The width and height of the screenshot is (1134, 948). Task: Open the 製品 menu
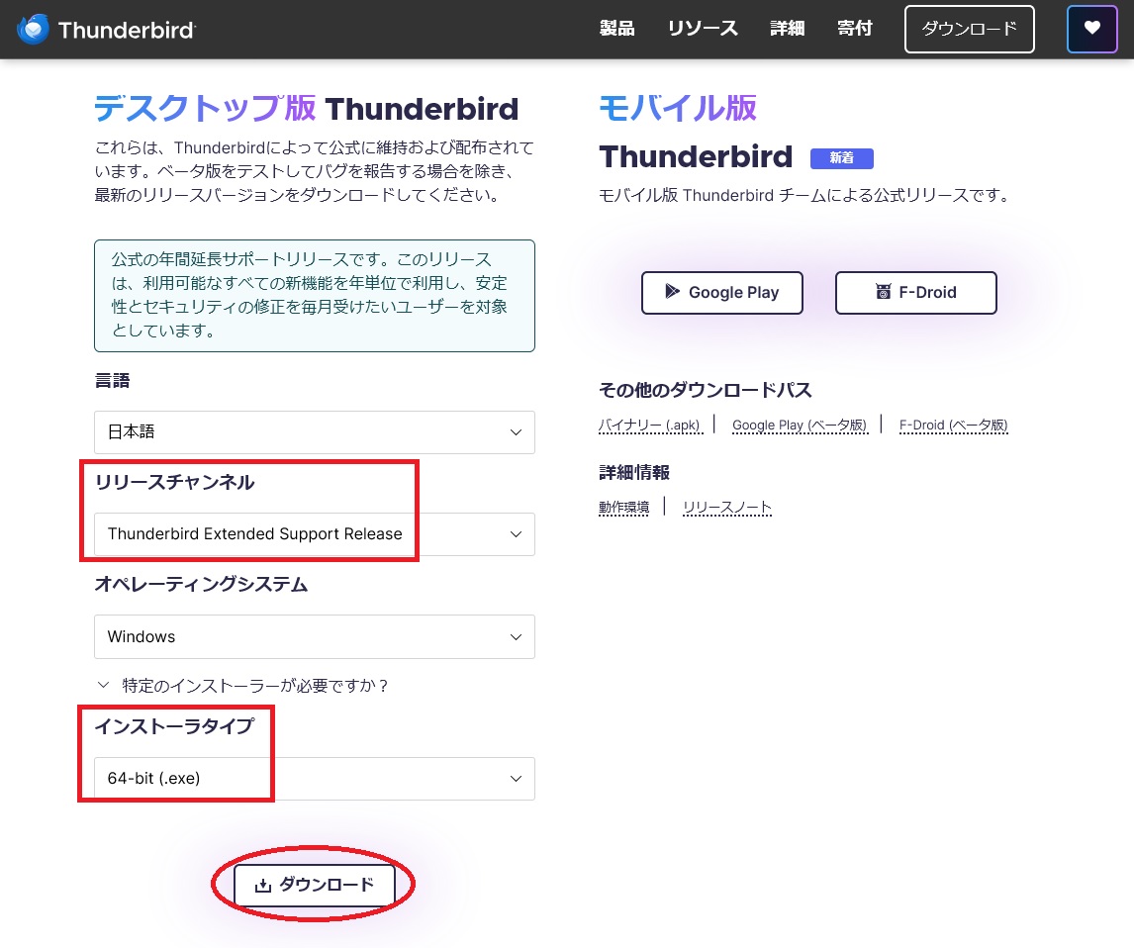616,29
